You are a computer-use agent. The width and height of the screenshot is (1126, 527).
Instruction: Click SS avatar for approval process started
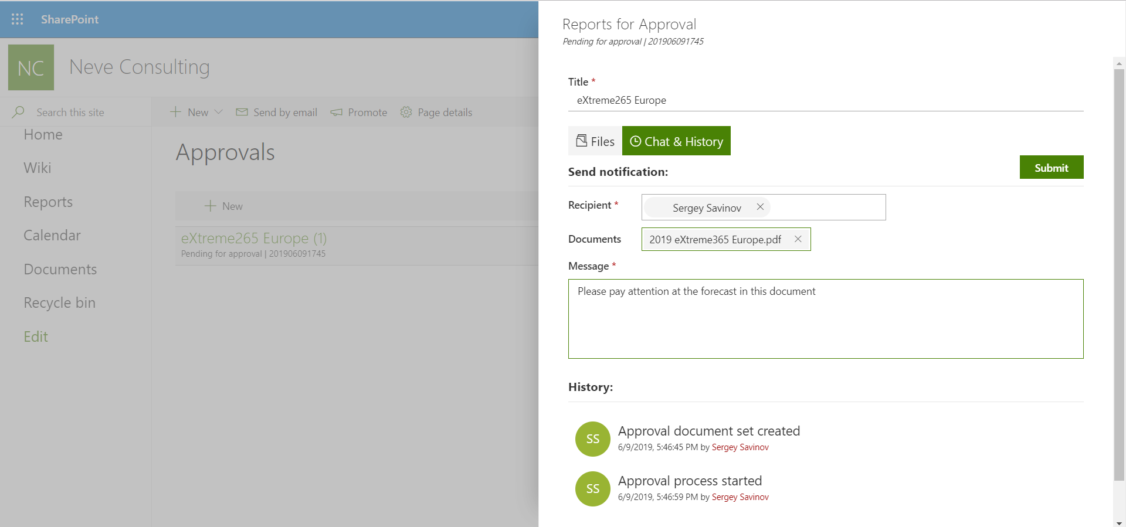pyautogui.click(x=593, y=489)
